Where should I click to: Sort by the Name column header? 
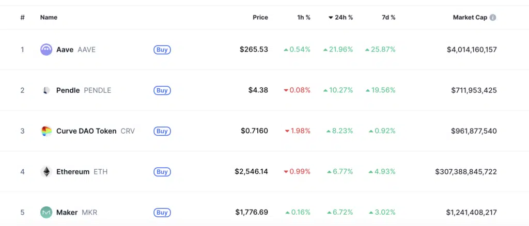tap(49, 18)
